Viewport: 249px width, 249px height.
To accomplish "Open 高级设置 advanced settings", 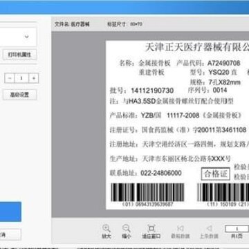I will click(x=19, y=95).
